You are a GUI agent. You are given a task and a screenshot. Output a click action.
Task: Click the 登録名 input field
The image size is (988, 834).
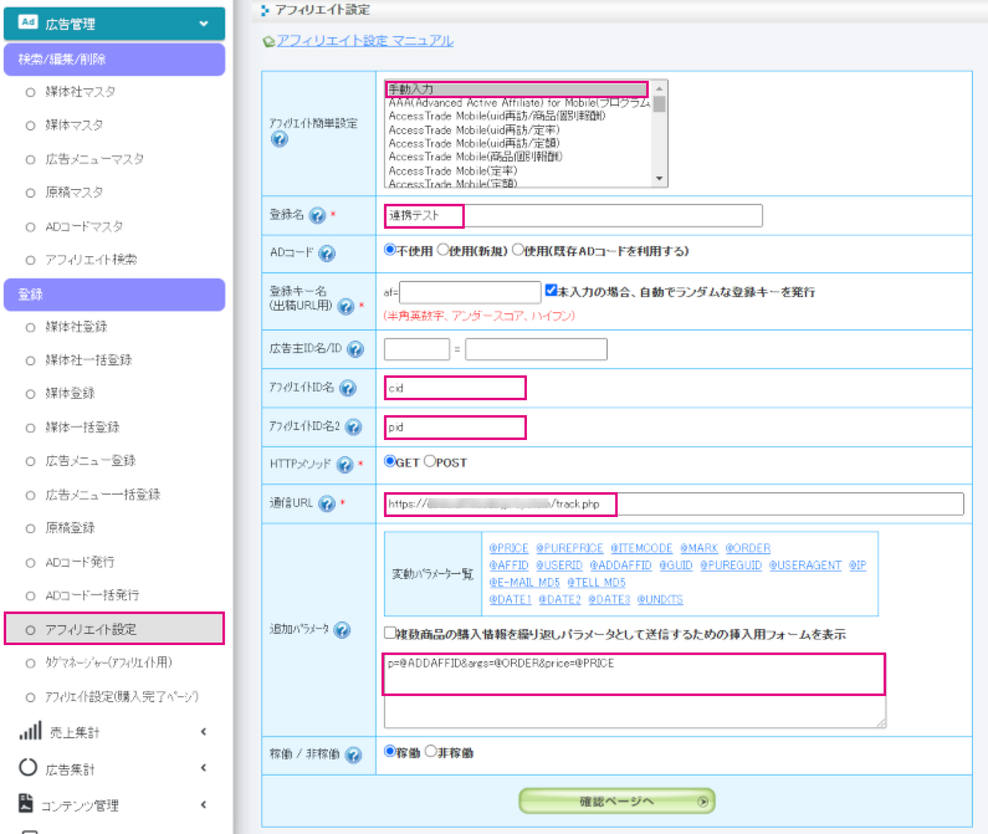click(x=573, y=216)
